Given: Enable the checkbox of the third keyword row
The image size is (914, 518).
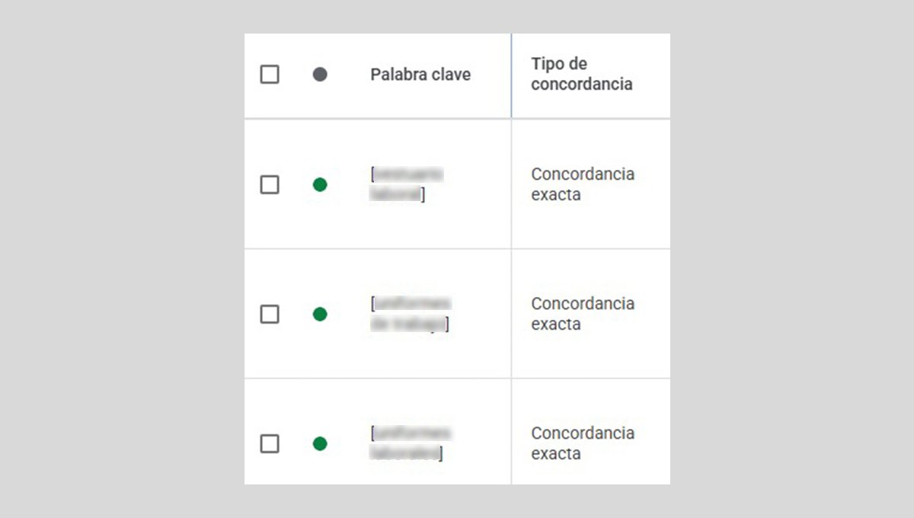Looking at the screenshot, I should coord(270,443).
